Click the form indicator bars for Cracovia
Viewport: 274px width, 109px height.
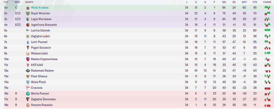267,88
